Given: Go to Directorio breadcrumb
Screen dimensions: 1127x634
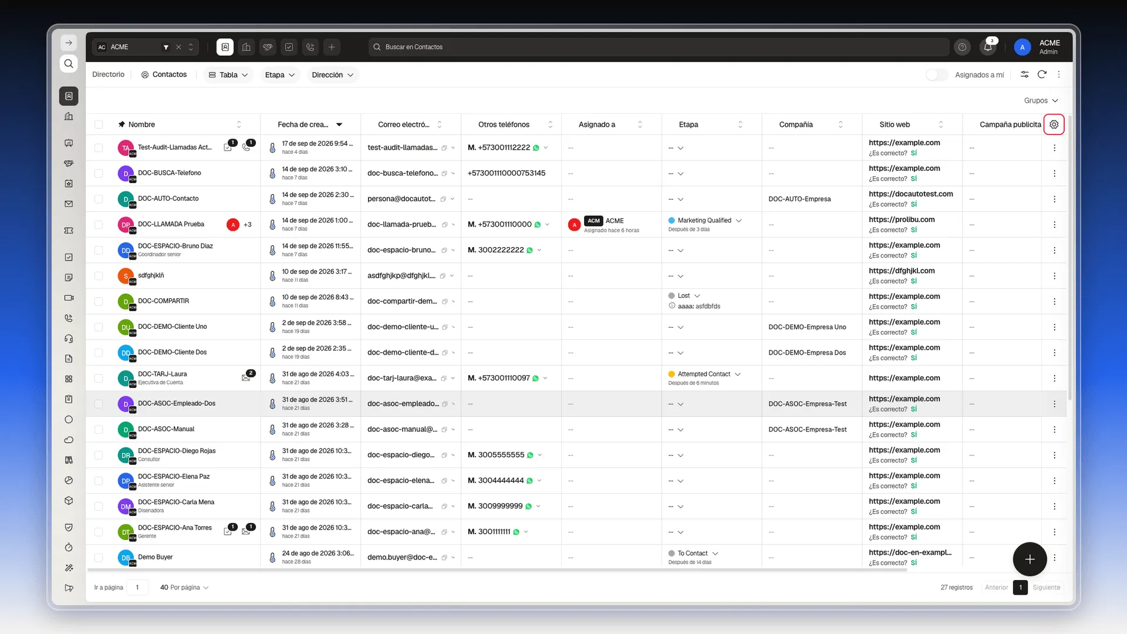Looking at the screenshot, I should coord(108,75).
